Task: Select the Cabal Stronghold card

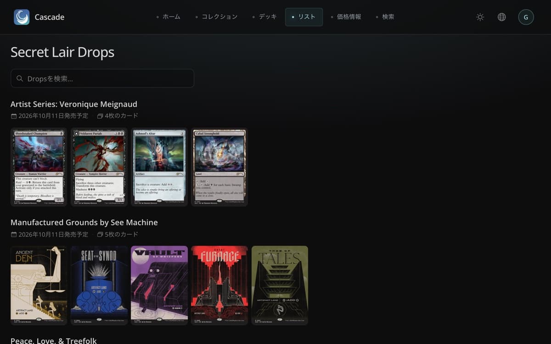Action: coord(219,167)
